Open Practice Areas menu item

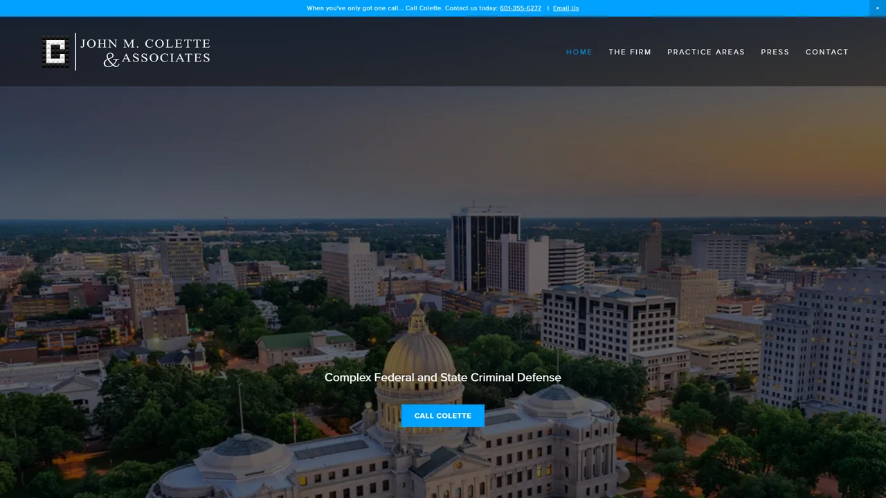[706, 52]
